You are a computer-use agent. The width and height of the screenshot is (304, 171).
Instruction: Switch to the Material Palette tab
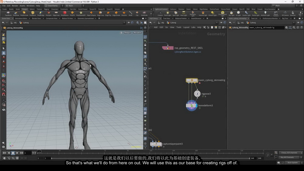point(181,19)
